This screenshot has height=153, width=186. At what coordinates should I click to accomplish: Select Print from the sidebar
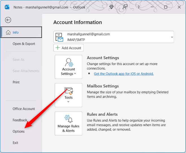click(x=16, y=82)
